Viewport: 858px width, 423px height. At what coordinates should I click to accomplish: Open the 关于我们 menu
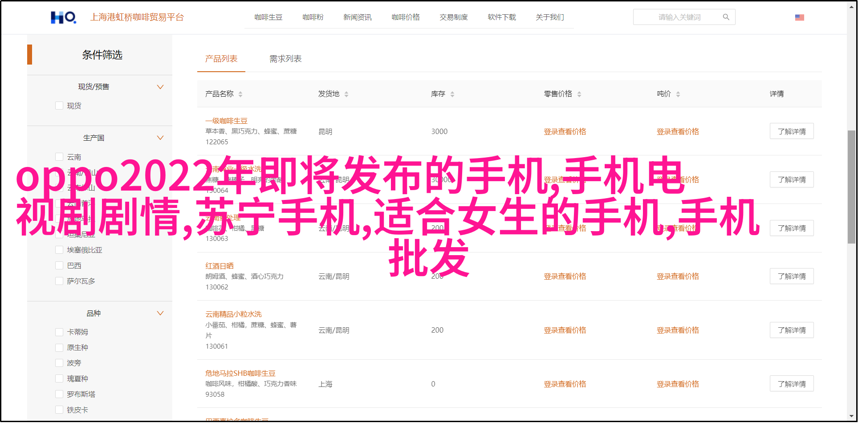tap(550, 17)
